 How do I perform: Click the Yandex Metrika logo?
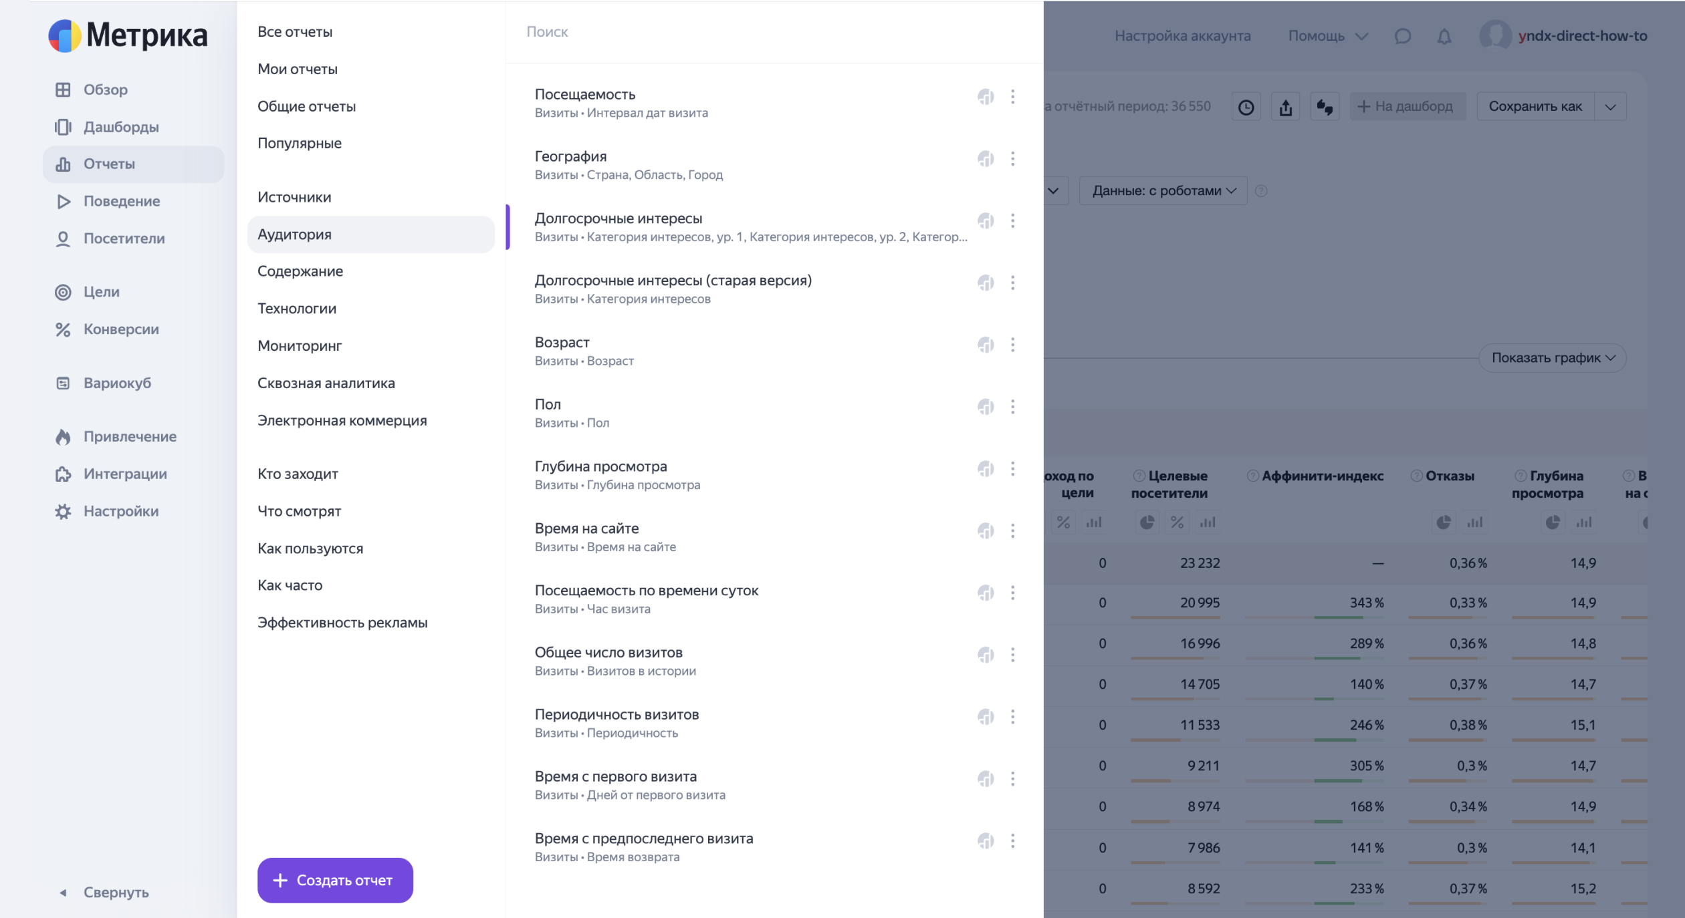[128, 35]
